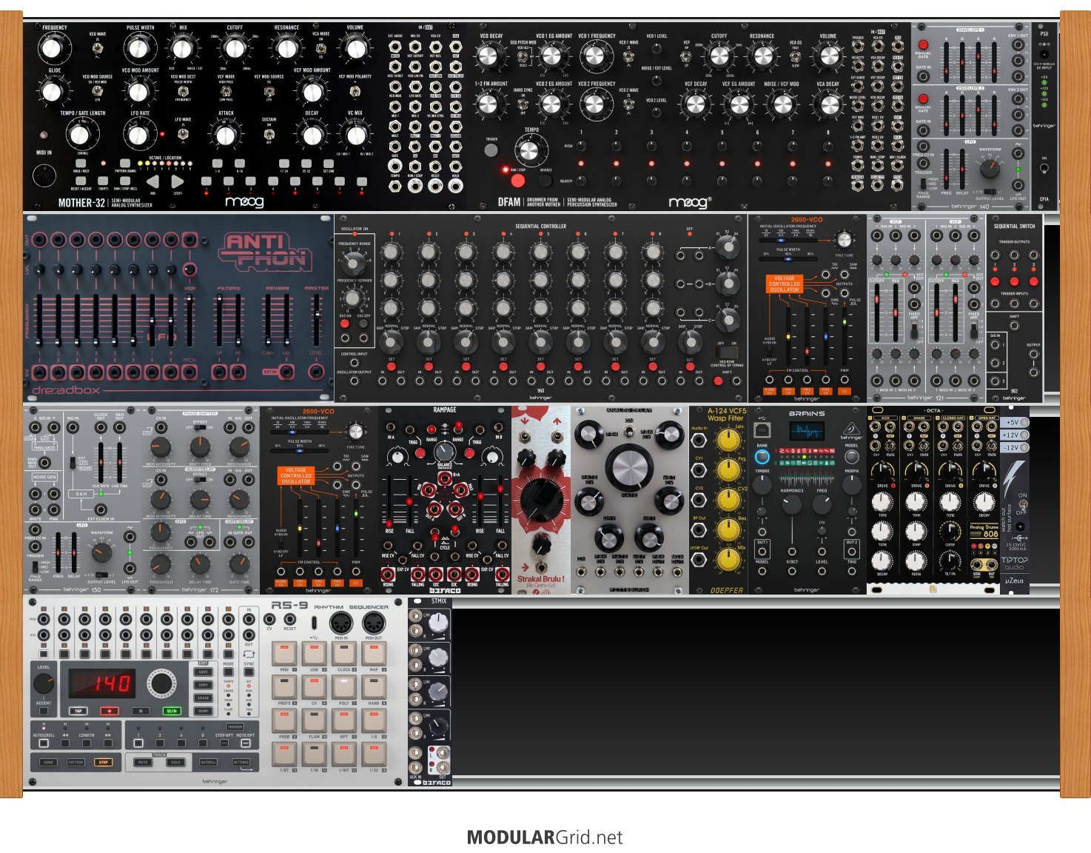Tap the USB pad on the RS-9
This screenshot has width=1091, height=853.
point(315,655)
